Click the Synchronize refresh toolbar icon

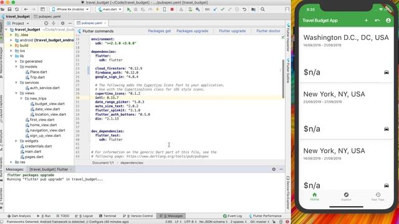(x=17, y=9)
